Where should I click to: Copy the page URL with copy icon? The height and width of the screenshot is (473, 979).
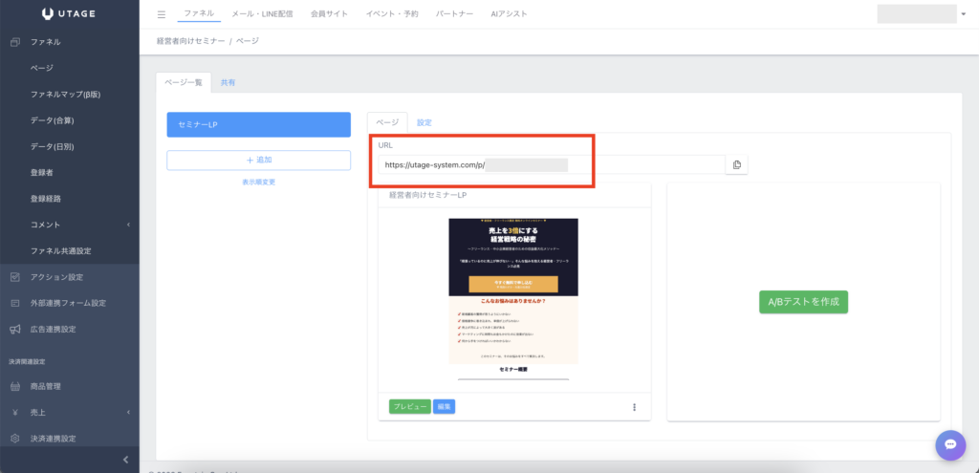736,165
